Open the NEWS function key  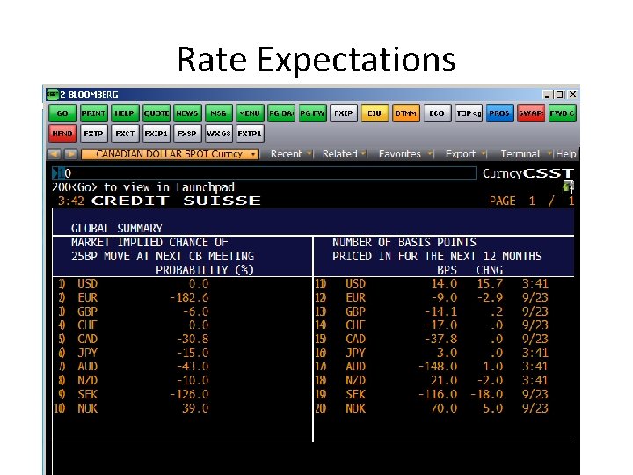[x=187, y=113]
